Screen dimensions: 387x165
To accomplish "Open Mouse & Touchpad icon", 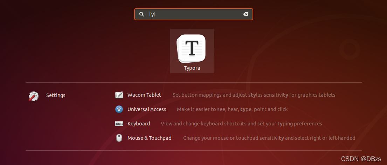I will (119, 138).
